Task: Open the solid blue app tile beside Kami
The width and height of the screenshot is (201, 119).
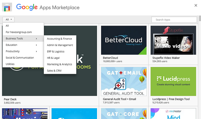Action: 74,114
